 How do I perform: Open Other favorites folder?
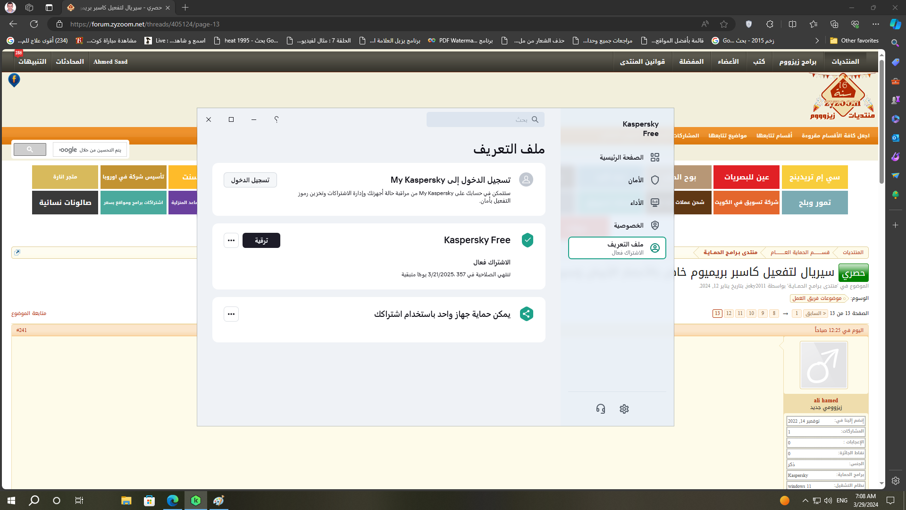(x=855, y=41)
